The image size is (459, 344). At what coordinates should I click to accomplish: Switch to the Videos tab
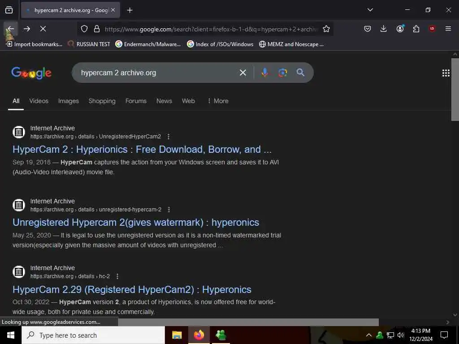pos(39,101)
